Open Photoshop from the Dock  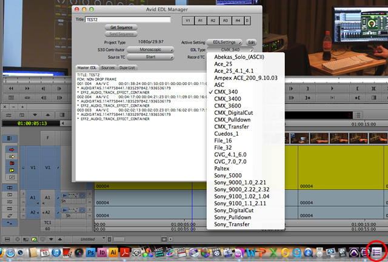[x=90, y=252]
